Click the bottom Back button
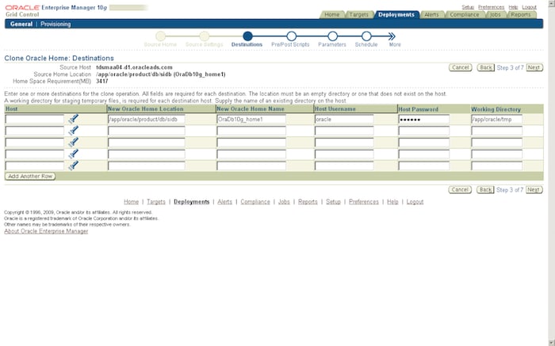 point(485,190)
